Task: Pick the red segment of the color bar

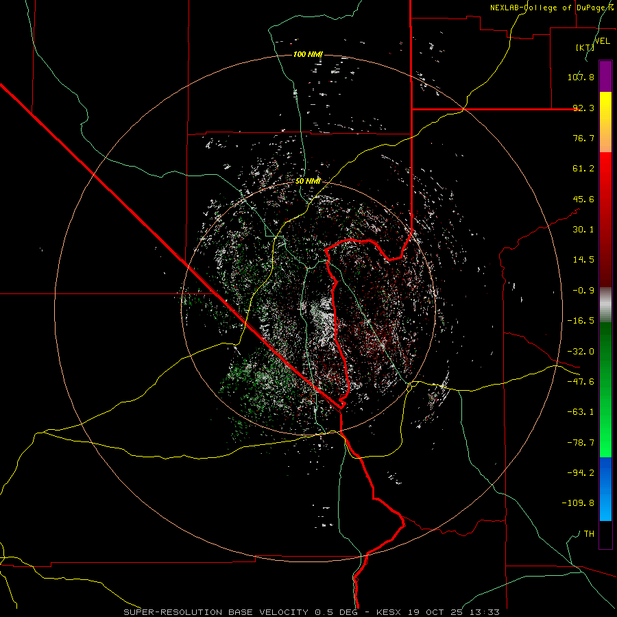Action: point(605,219)
